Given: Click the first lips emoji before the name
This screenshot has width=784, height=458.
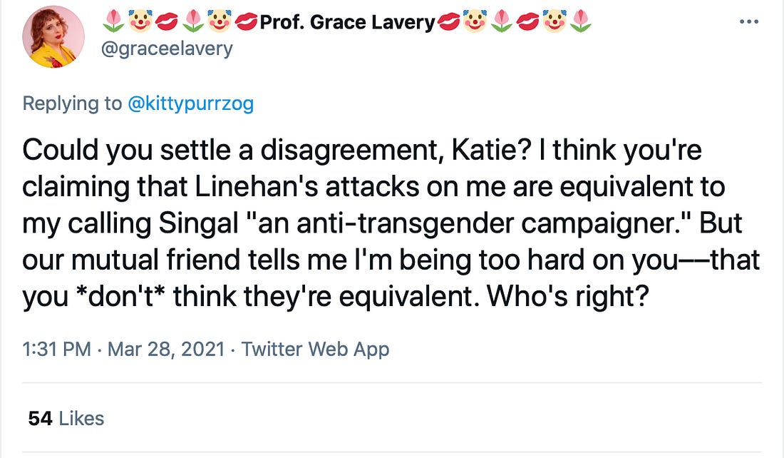Looking at the screenshot, I should pos(166,23).
